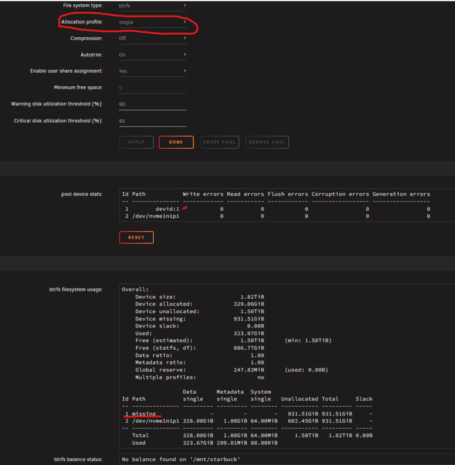Click the 'Free (statfs, df):' line

[x=200, y=348]
